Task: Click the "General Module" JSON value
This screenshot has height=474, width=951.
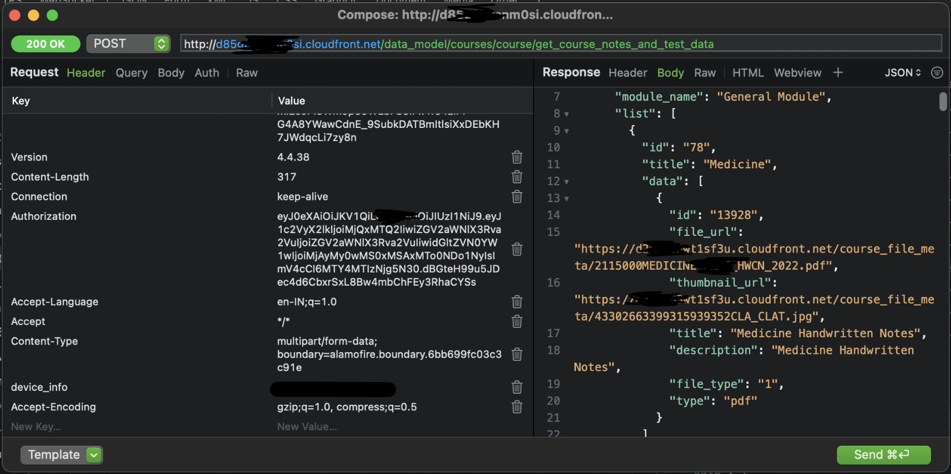Action: (771, 97)
